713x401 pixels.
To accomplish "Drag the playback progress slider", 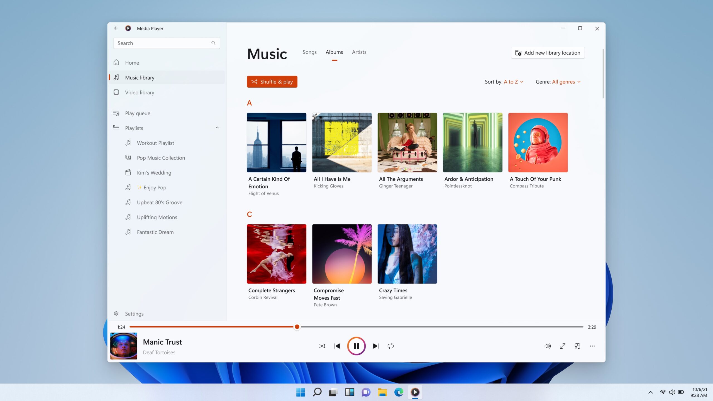I will (x=297, y=327).
